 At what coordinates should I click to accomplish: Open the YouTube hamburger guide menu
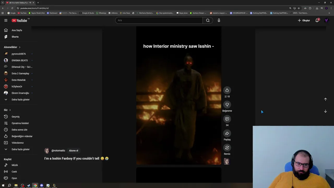click(x=6, y=20)
